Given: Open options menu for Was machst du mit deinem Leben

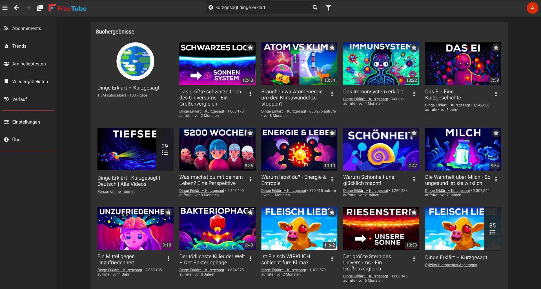Looking at the screenshot, I should pos(250,179).
